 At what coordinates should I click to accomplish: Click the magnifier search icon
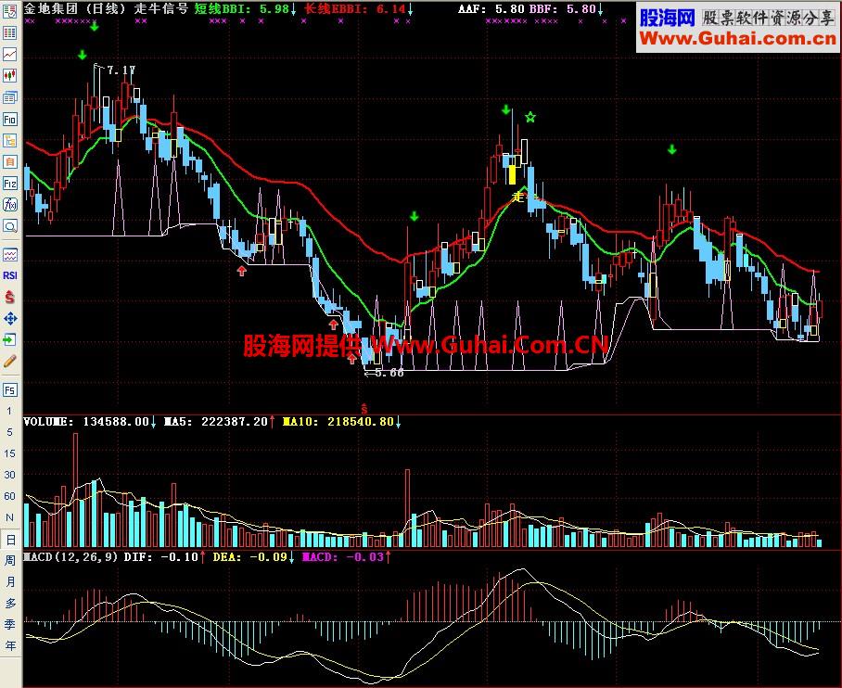[x=9, y=226]
